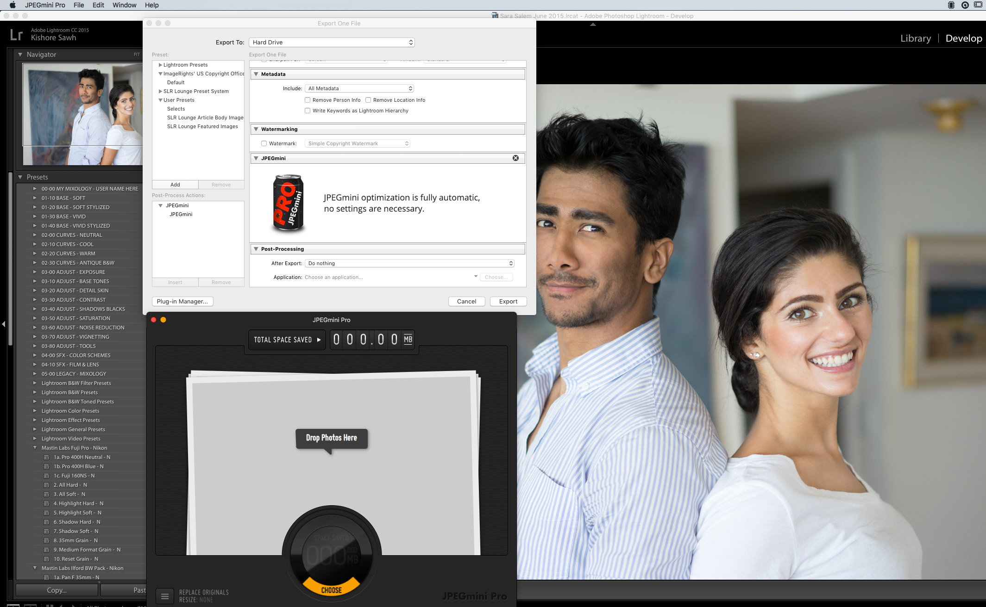Click the Total Space Saved arrow icon
The image size is (986, 607).
click(318, 339)
